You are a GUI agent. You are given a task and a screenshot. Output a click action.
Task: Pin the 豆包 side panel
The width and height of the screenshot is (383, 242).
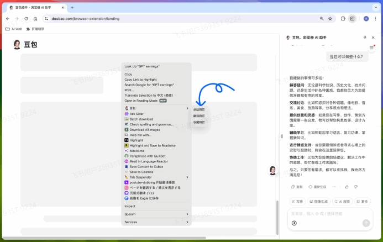(x=365, y=38)
